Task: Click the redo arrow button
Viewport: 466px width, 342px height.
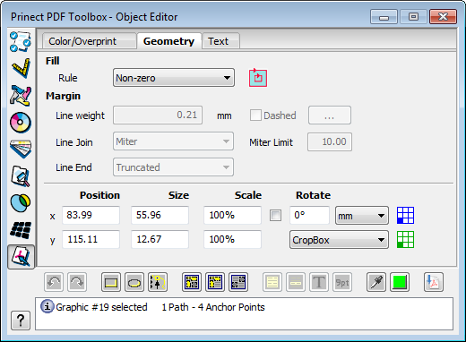Action: click(x=77, y=282)
